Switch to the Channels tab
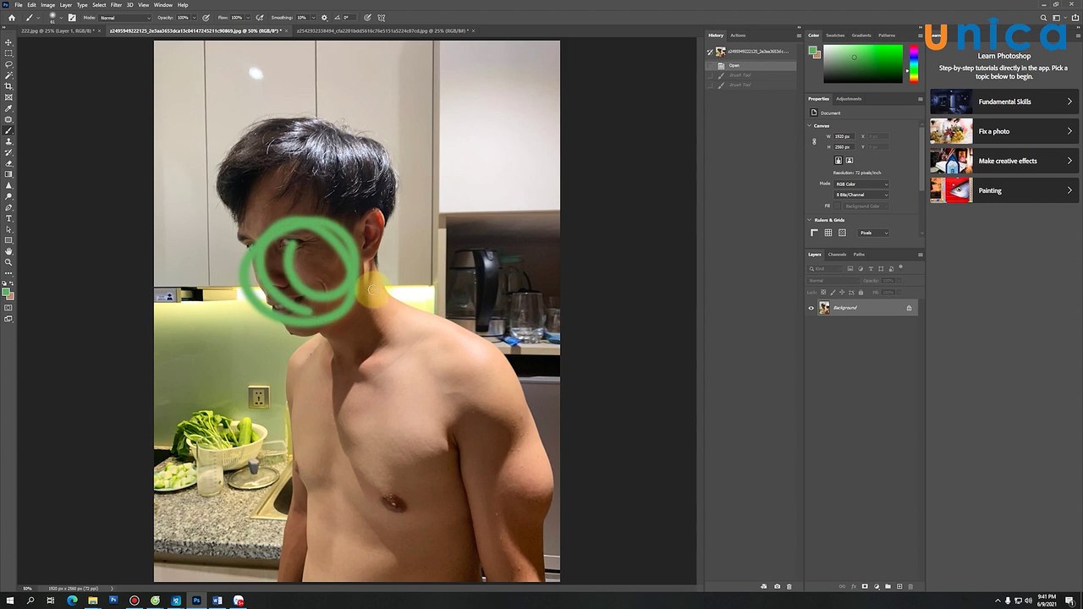The image size is (1083, 609). 837,255
